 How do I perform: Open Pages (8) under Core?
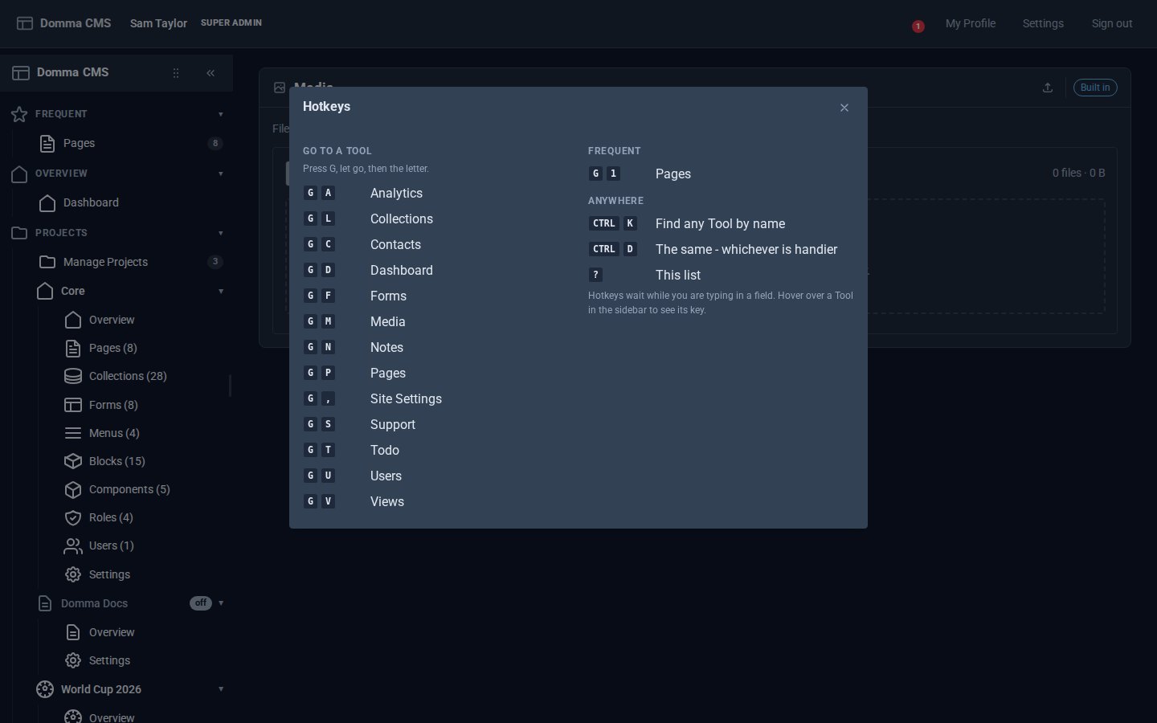pos(113,348)
